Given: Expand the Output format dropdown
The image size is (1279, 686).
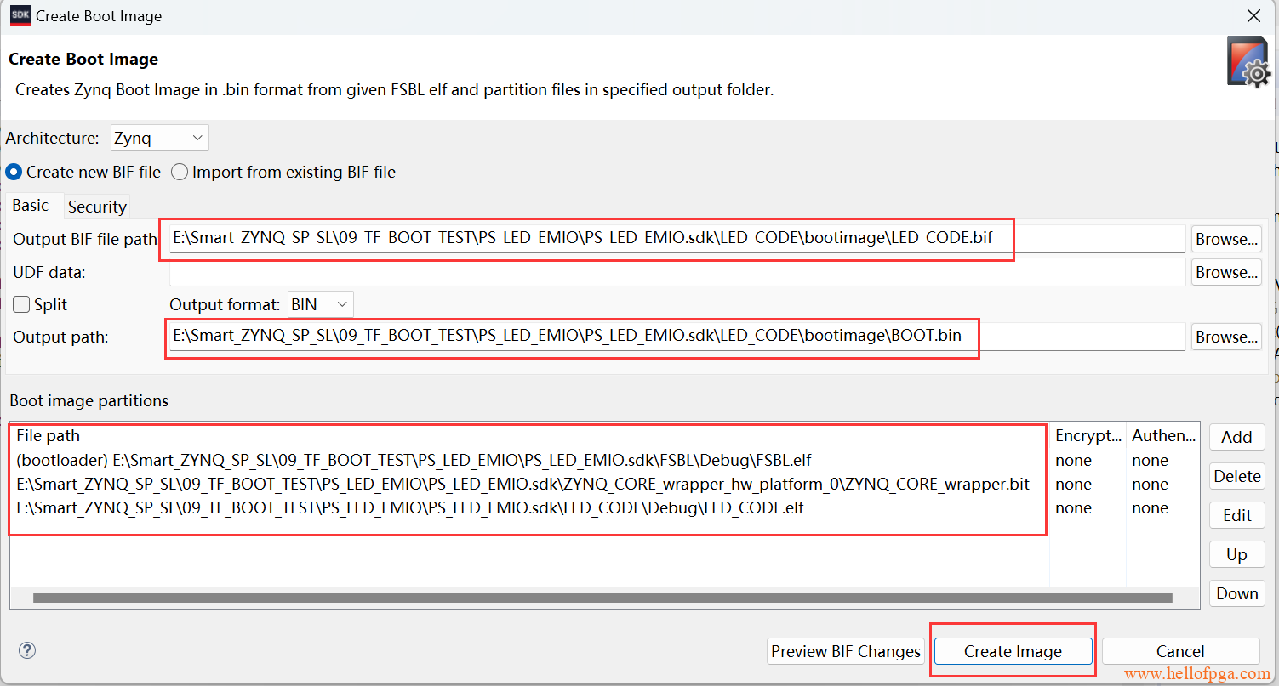Looking at the screenshot, I should point(321,304).
